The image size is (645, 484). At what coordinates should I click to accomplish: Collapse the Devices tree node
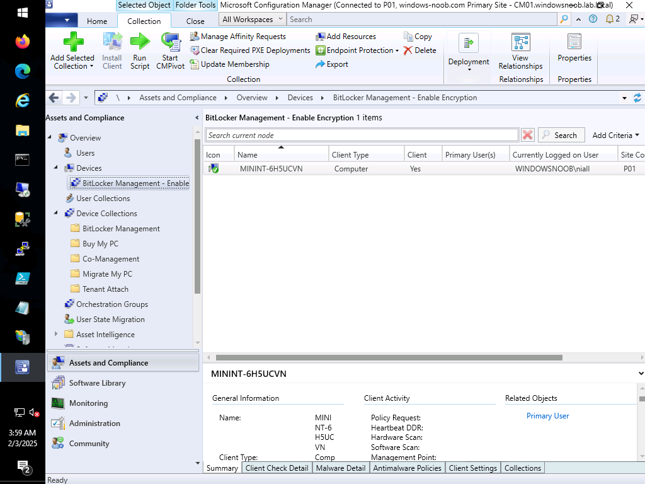56,167
